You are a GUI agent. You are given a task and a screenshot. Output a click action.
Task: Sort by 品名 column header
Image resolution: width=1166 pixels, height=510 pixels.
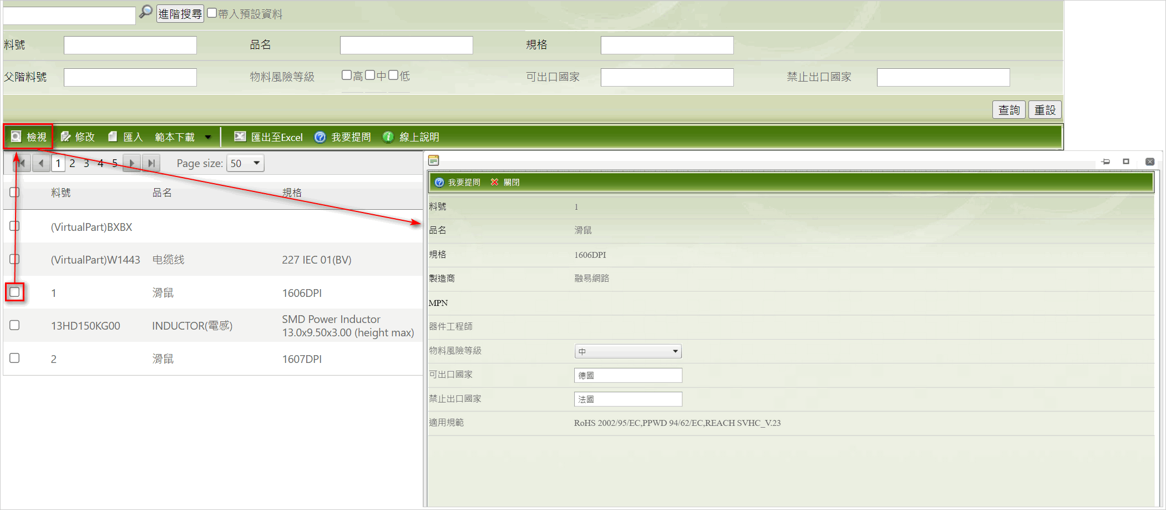coord(163,193)
